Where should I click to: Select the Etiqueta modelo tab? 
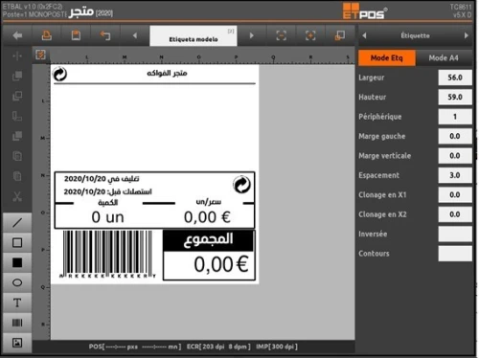point(194,36)
